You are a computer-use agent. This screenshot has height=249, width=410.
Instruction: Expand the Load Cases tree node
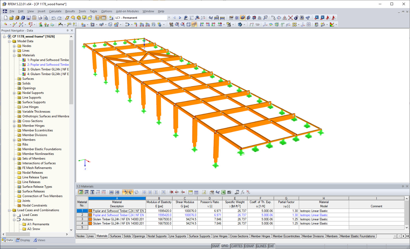[x=14, y=215]
